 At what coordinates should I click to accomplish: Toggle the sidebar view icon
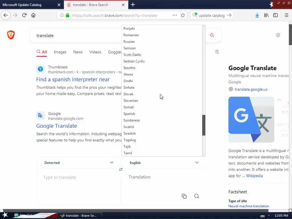[275, 15]
